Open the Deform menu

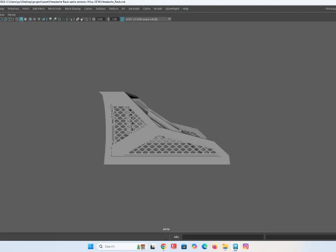[113, 8]
